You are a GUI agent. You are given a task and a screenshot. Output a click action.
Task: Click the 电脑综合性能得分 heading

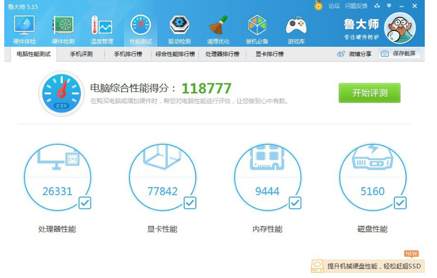(x=133, y=88)
